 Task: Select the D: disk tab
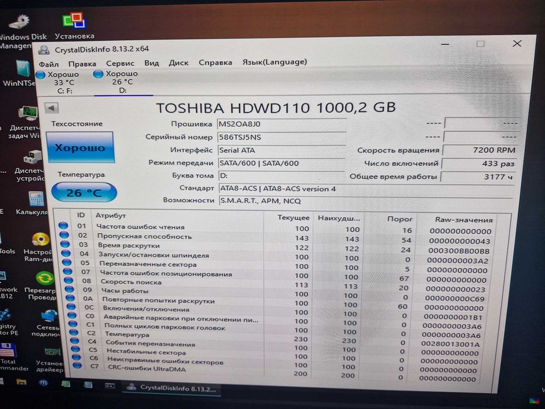pyautogui.click(x=122, y=82)
